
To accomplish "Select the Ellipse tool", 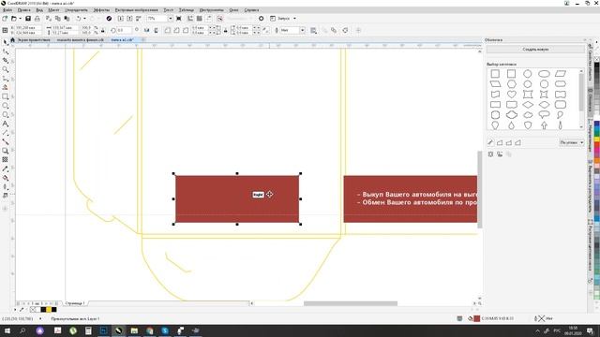I will [5, 106].
